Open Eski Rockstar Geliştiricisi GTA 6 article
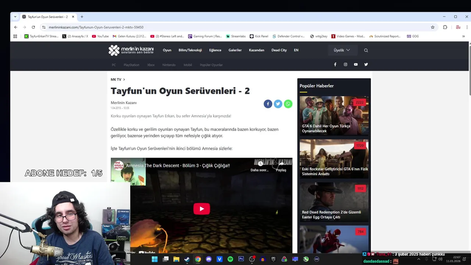This screenshot has height=265, width=471. click(x=334, y=159)
